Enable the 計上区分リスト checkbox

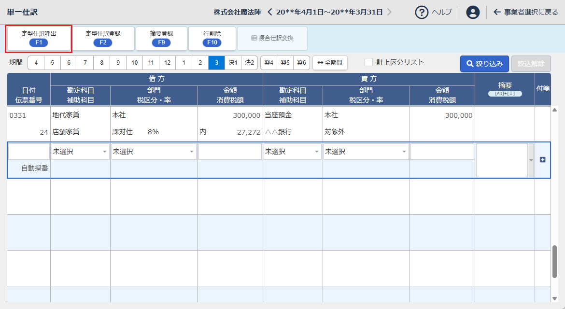(x=369, y=62)
